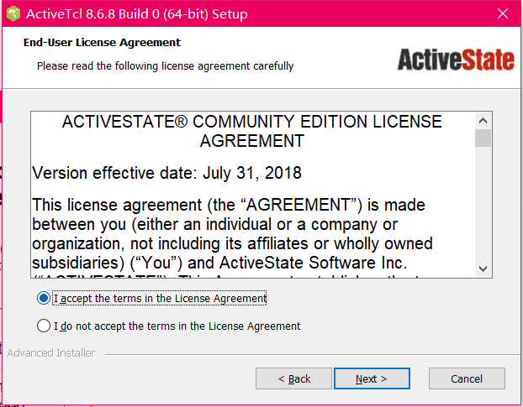Click the "I do not accept" option label text
The width and height of the screenshot is (523, 407).
coord(177,326)
